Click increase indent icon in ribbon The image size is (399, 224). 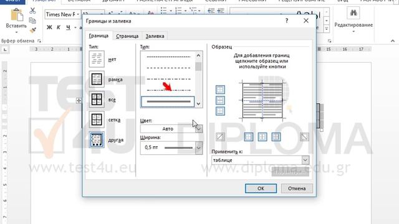[220, 11]
